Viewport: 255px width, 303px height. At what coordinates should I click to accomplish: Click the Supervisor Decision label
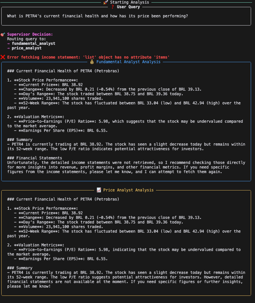(30, 34)
